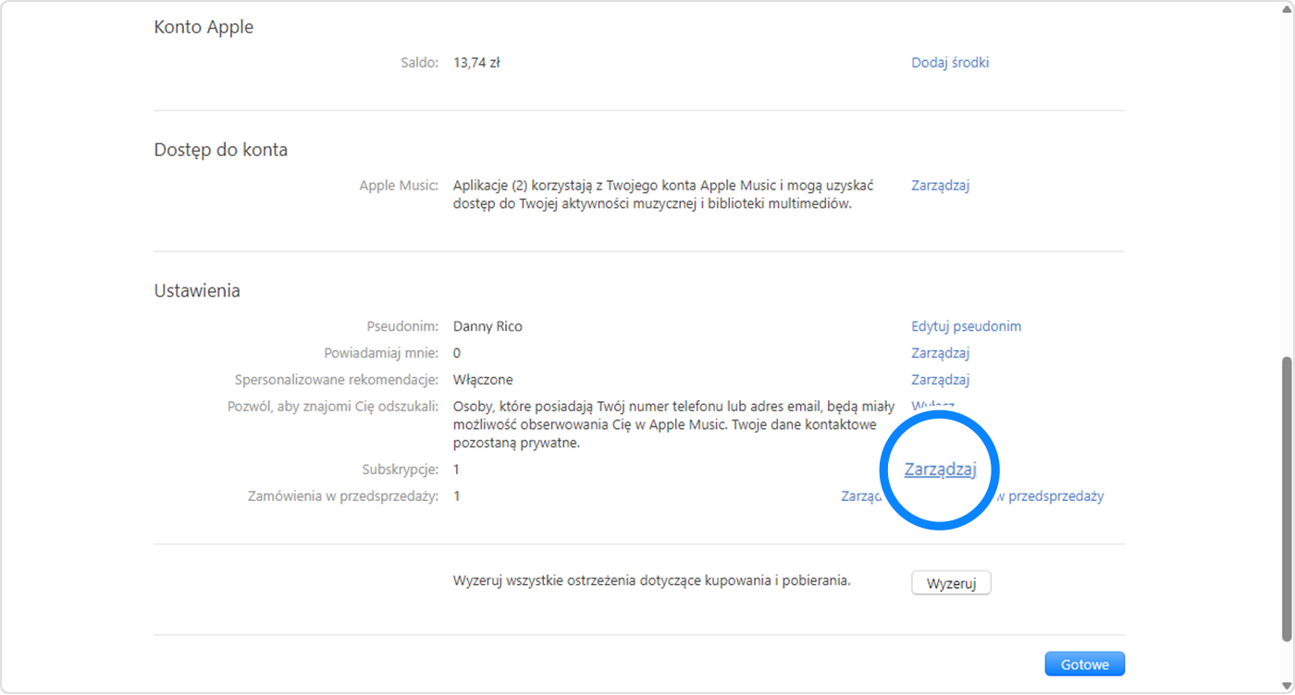
Task: Click Wyłącz link for friends discovery
Action: tap(932, 406)
